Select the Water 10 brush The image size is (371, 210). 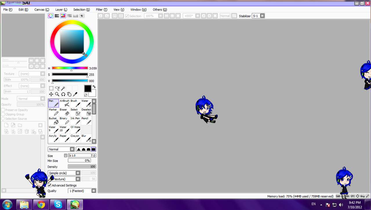[x=65, y=129]
